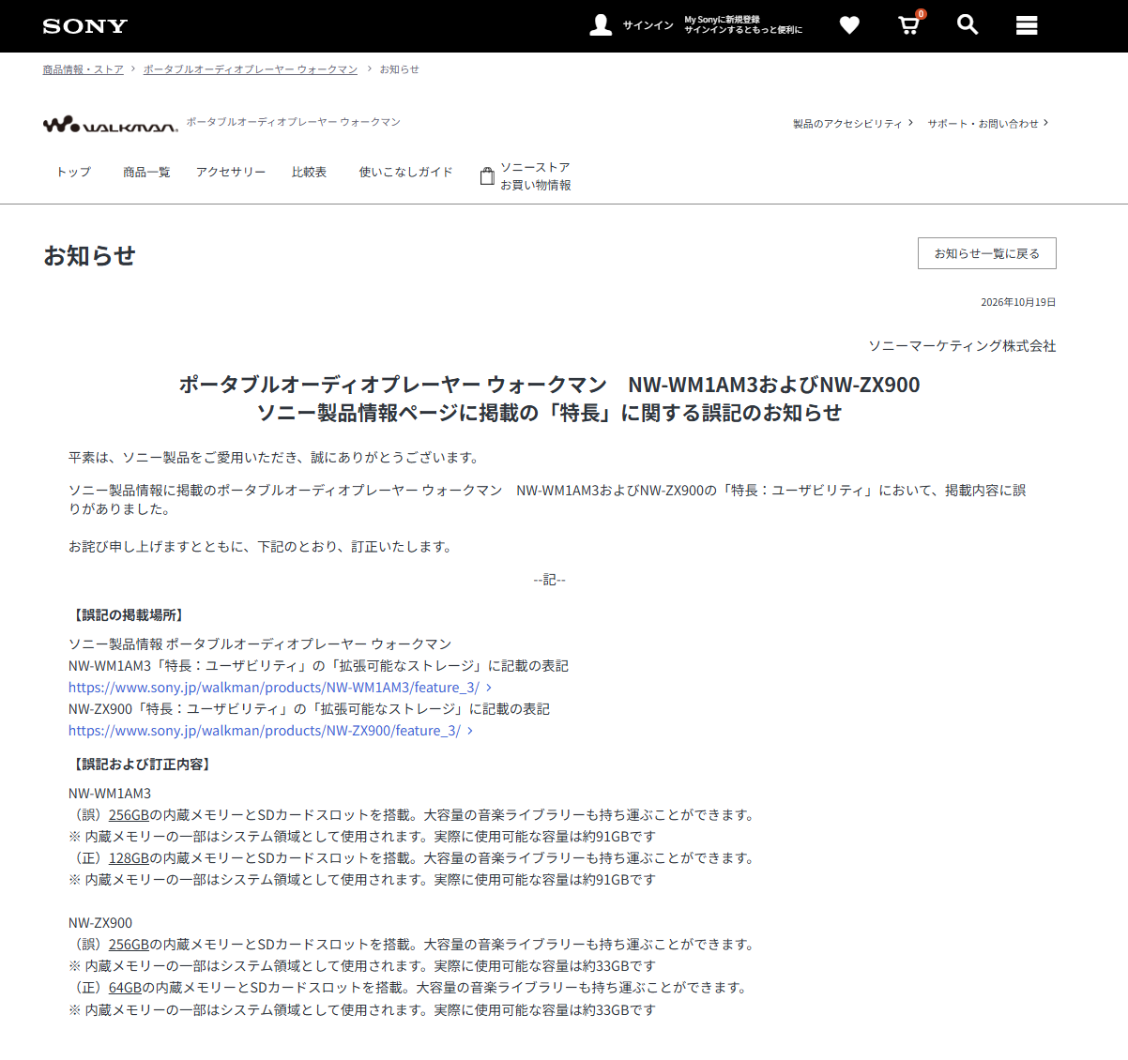Click the 【誤記の掲載場所】 heading
Image resolution: width=1128 pixels, height=1060 pixels.
[129, 615]
